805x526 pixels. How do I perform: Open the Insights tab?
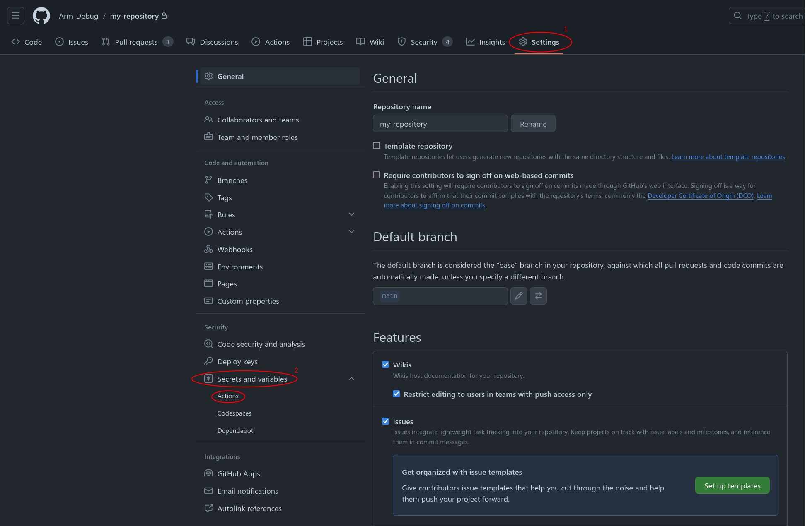[486, 42]
